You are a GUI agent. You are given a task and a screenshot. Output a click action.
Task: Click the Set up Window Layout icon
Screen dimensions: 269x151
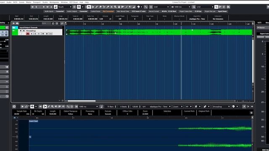(228, 7)
